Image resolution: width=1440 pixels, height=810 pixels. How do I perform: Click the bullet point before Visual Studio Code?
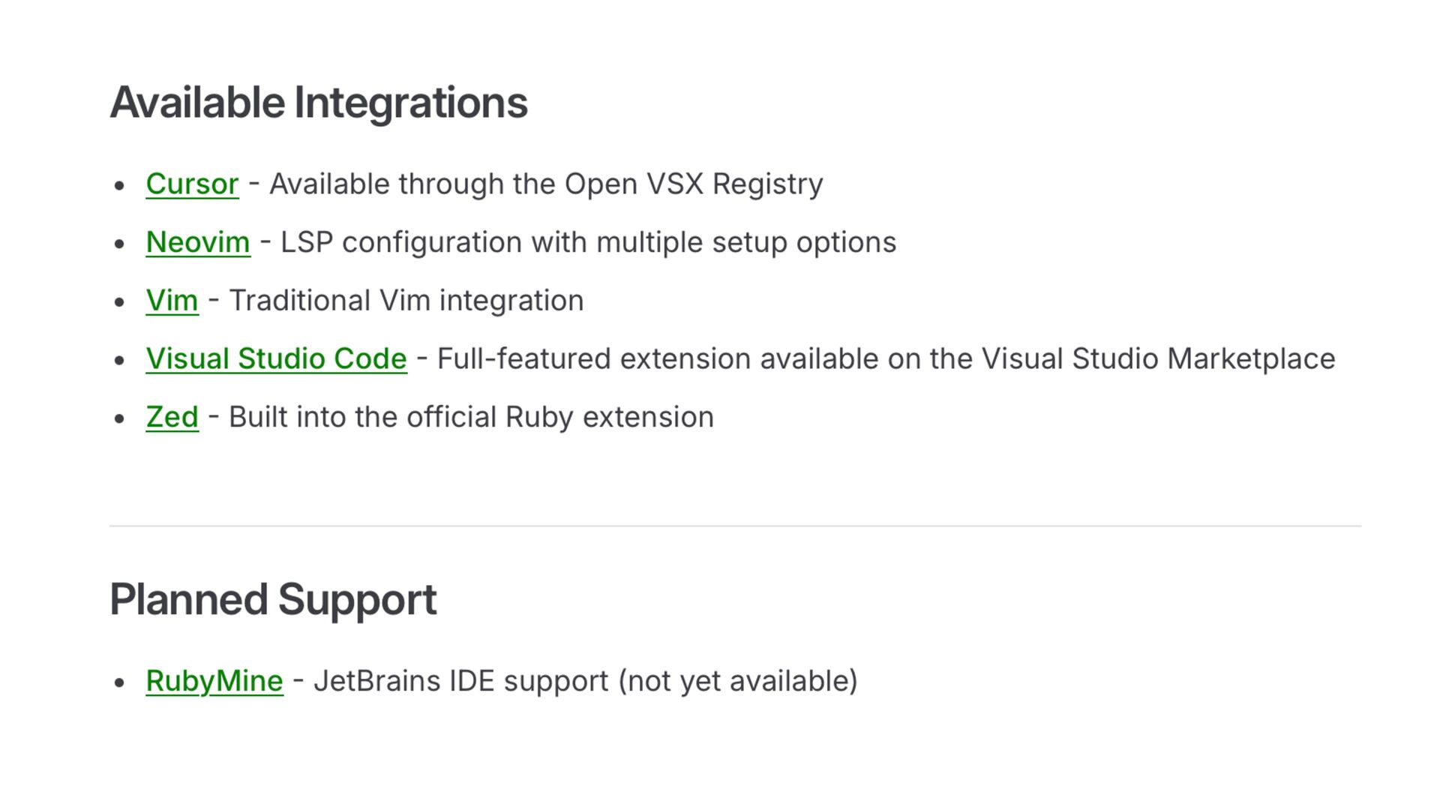119,360
